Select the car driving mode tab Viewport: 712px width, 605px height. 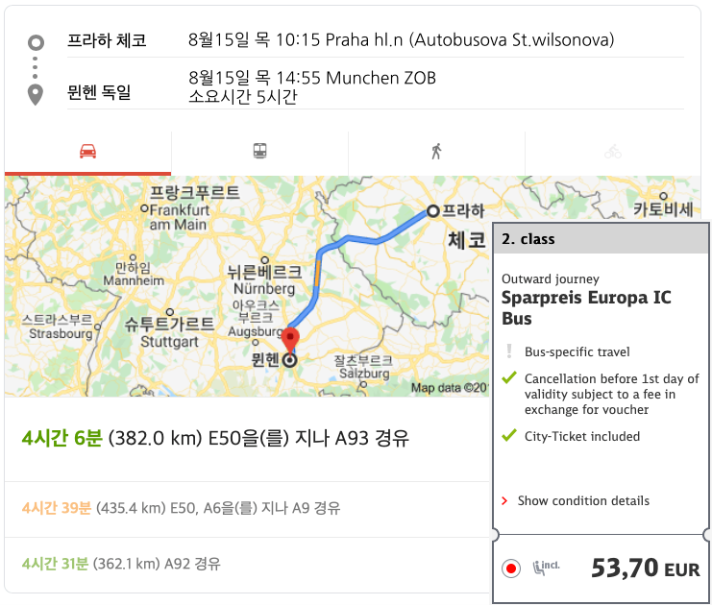[x=87, y=152]
